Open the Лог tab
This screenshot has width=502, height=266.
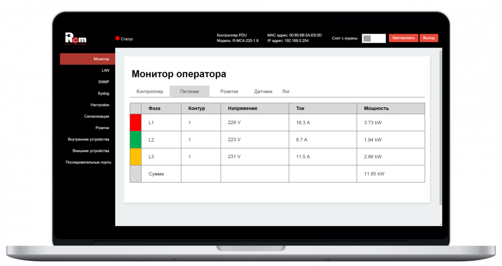286,91
